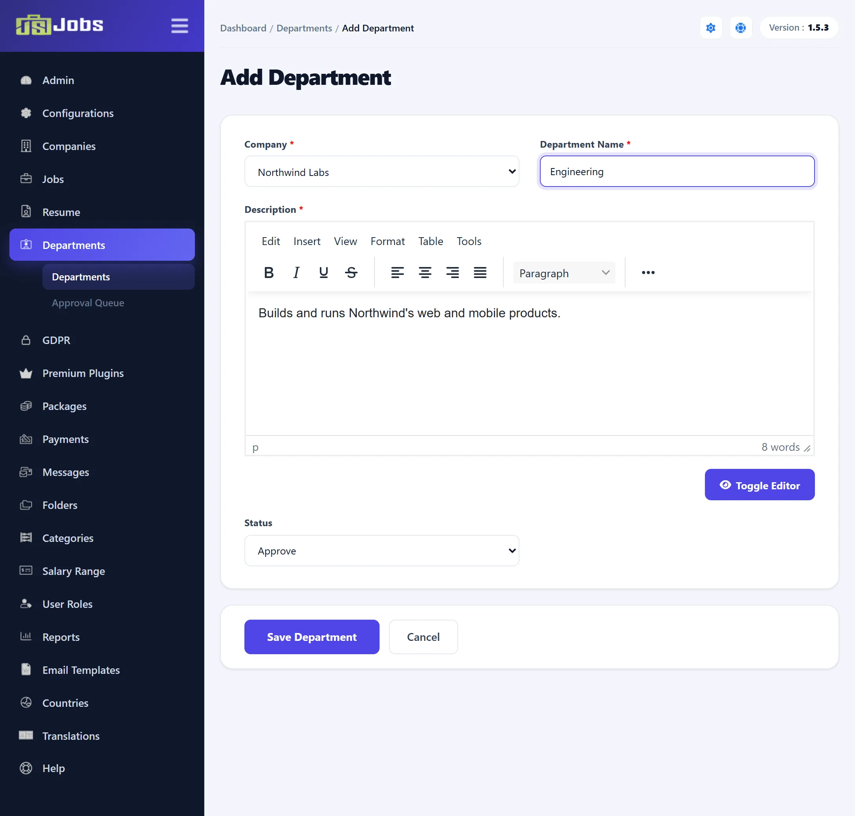The image size is (855, 816).
Task: Center align description text
Action: click(x=425, y=273)
